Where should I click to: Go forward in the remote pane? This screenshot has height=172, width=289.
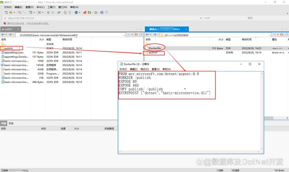coord(155,34)
